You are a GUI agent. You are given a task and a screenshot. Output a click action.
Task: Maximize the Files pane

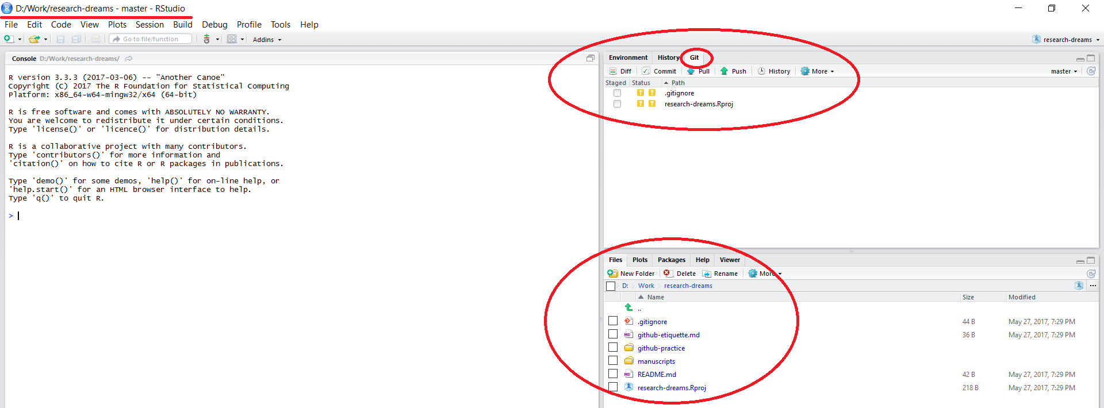click(1091, 260)
